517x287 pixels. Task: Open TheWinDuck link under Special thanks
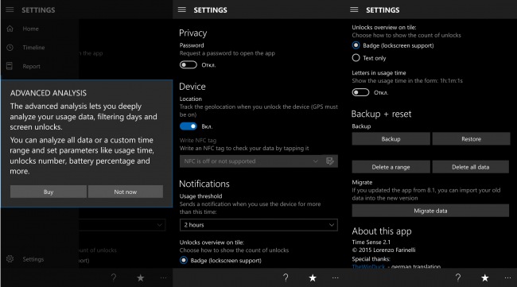pyautogui.click(x=368, y=266)
